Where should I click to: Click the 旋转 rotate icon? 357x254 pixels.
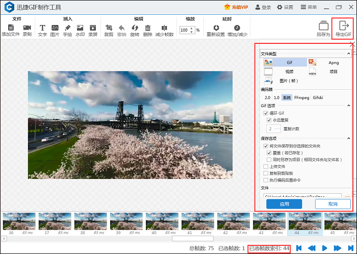135,28
